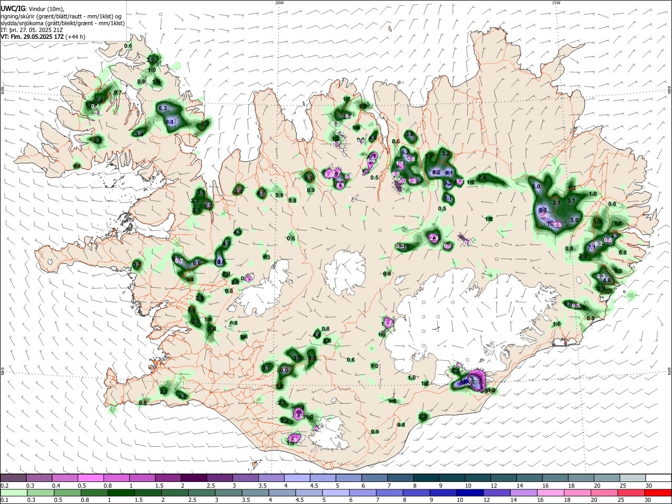Click the '15W' longitude label
672x504 pixels.
tap(555, 3)
